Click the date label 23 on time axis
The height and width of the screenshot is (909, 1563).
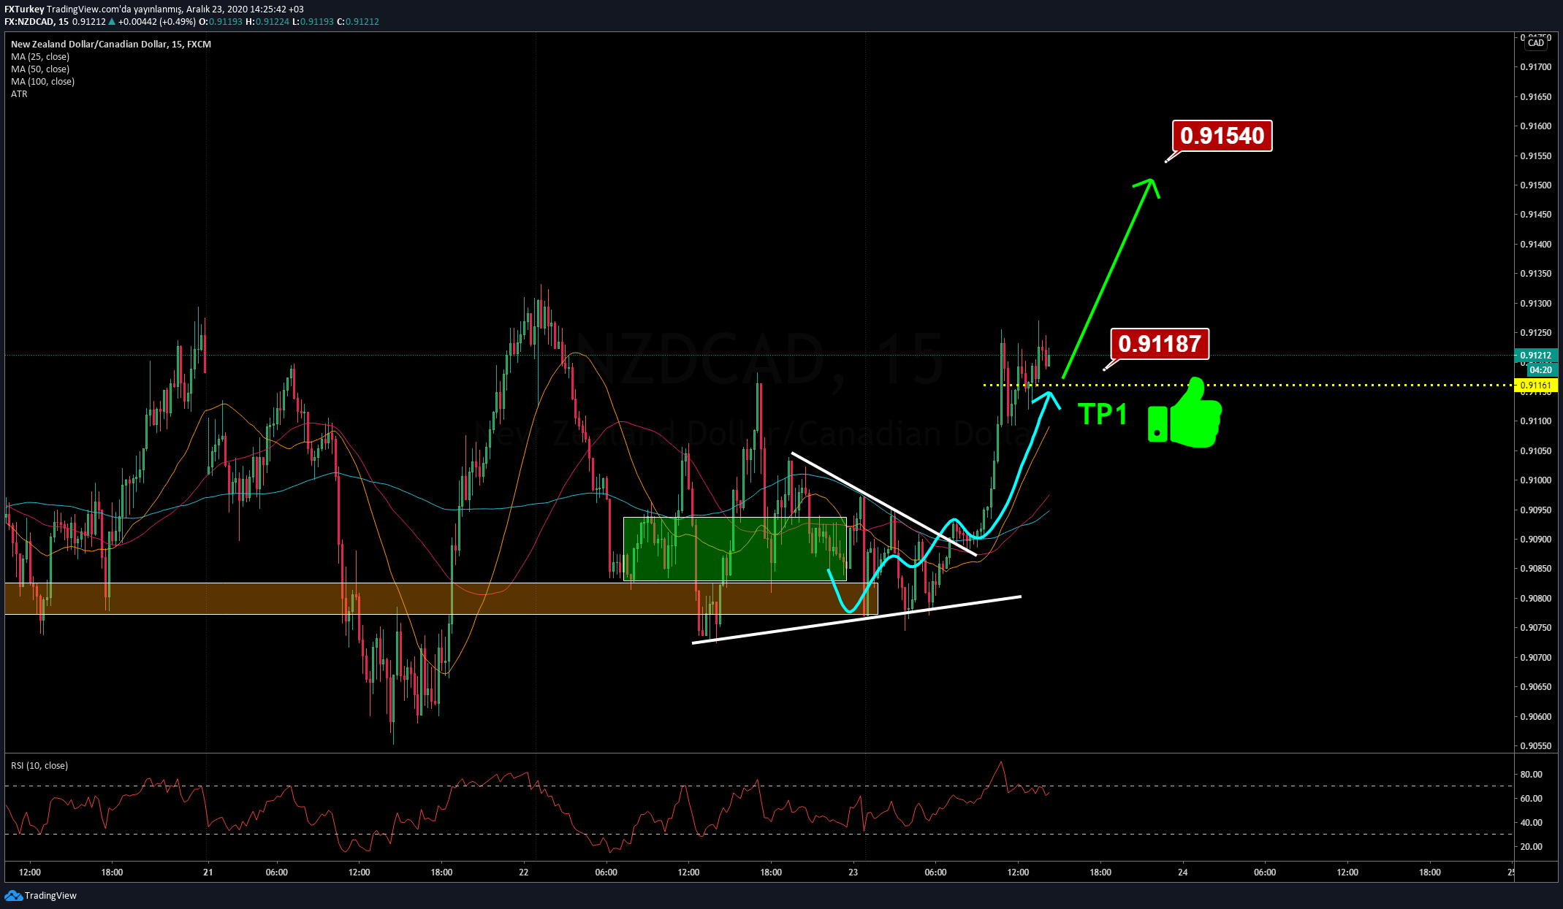coord(853,872)
